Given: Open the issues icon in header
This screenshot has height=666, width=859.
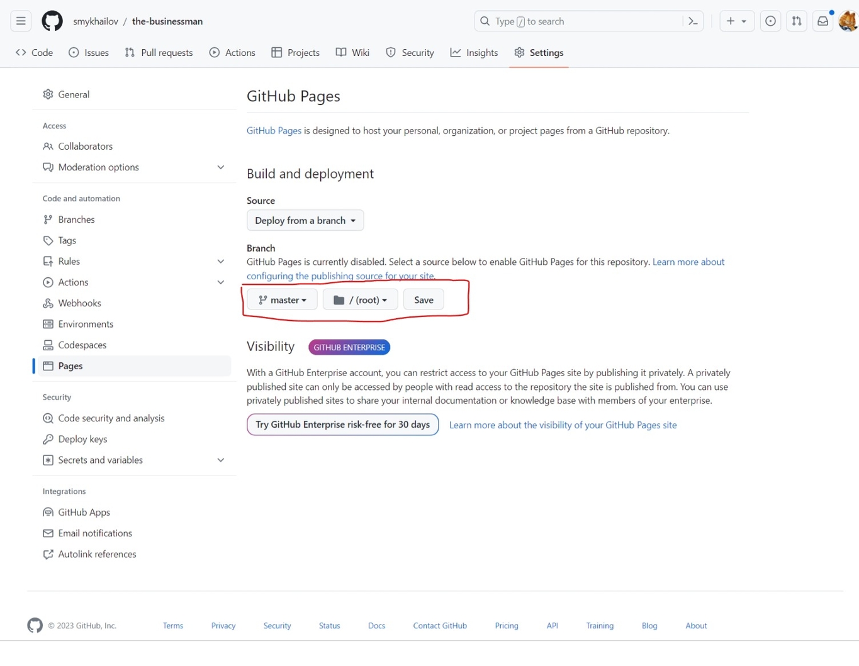Looking at the screenshot, I should (770, 21).
